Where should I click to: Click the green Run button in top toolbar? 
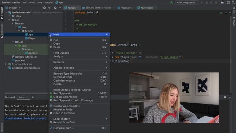(202, 3)
